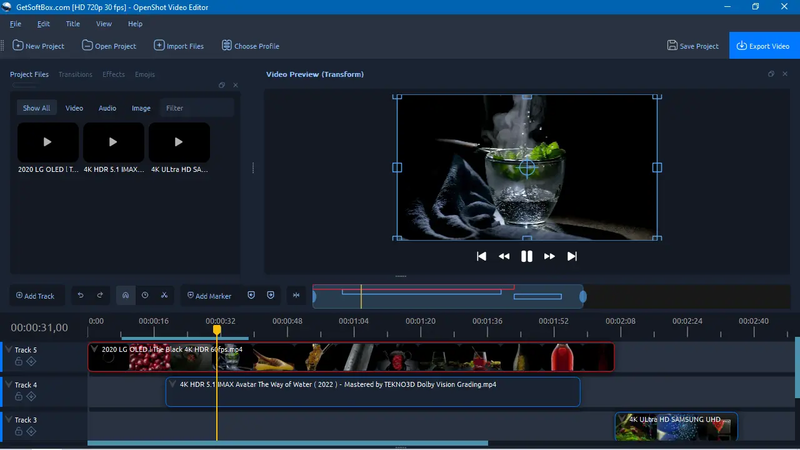Image resolution: width=800 pixels, height=450 pixels.
Task: Open the Track 4 dropdown arrow
Action: tap(9, 384)
